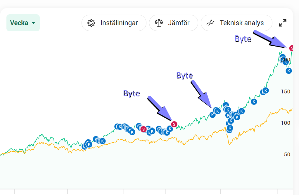This screenshot has width=299, height=195.
Task: Open the Vecka interval dropdown
Action: click(23, 23)
